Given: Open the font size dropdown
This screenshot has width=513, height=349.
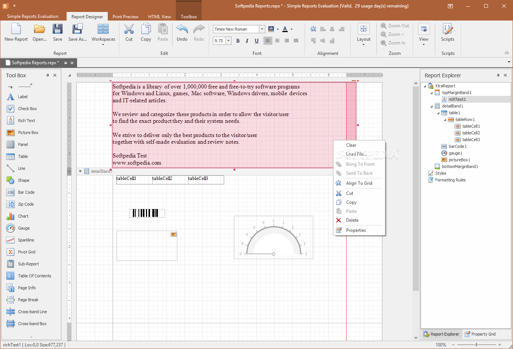Looking at the screenshot, I should [x=228, y=41].
